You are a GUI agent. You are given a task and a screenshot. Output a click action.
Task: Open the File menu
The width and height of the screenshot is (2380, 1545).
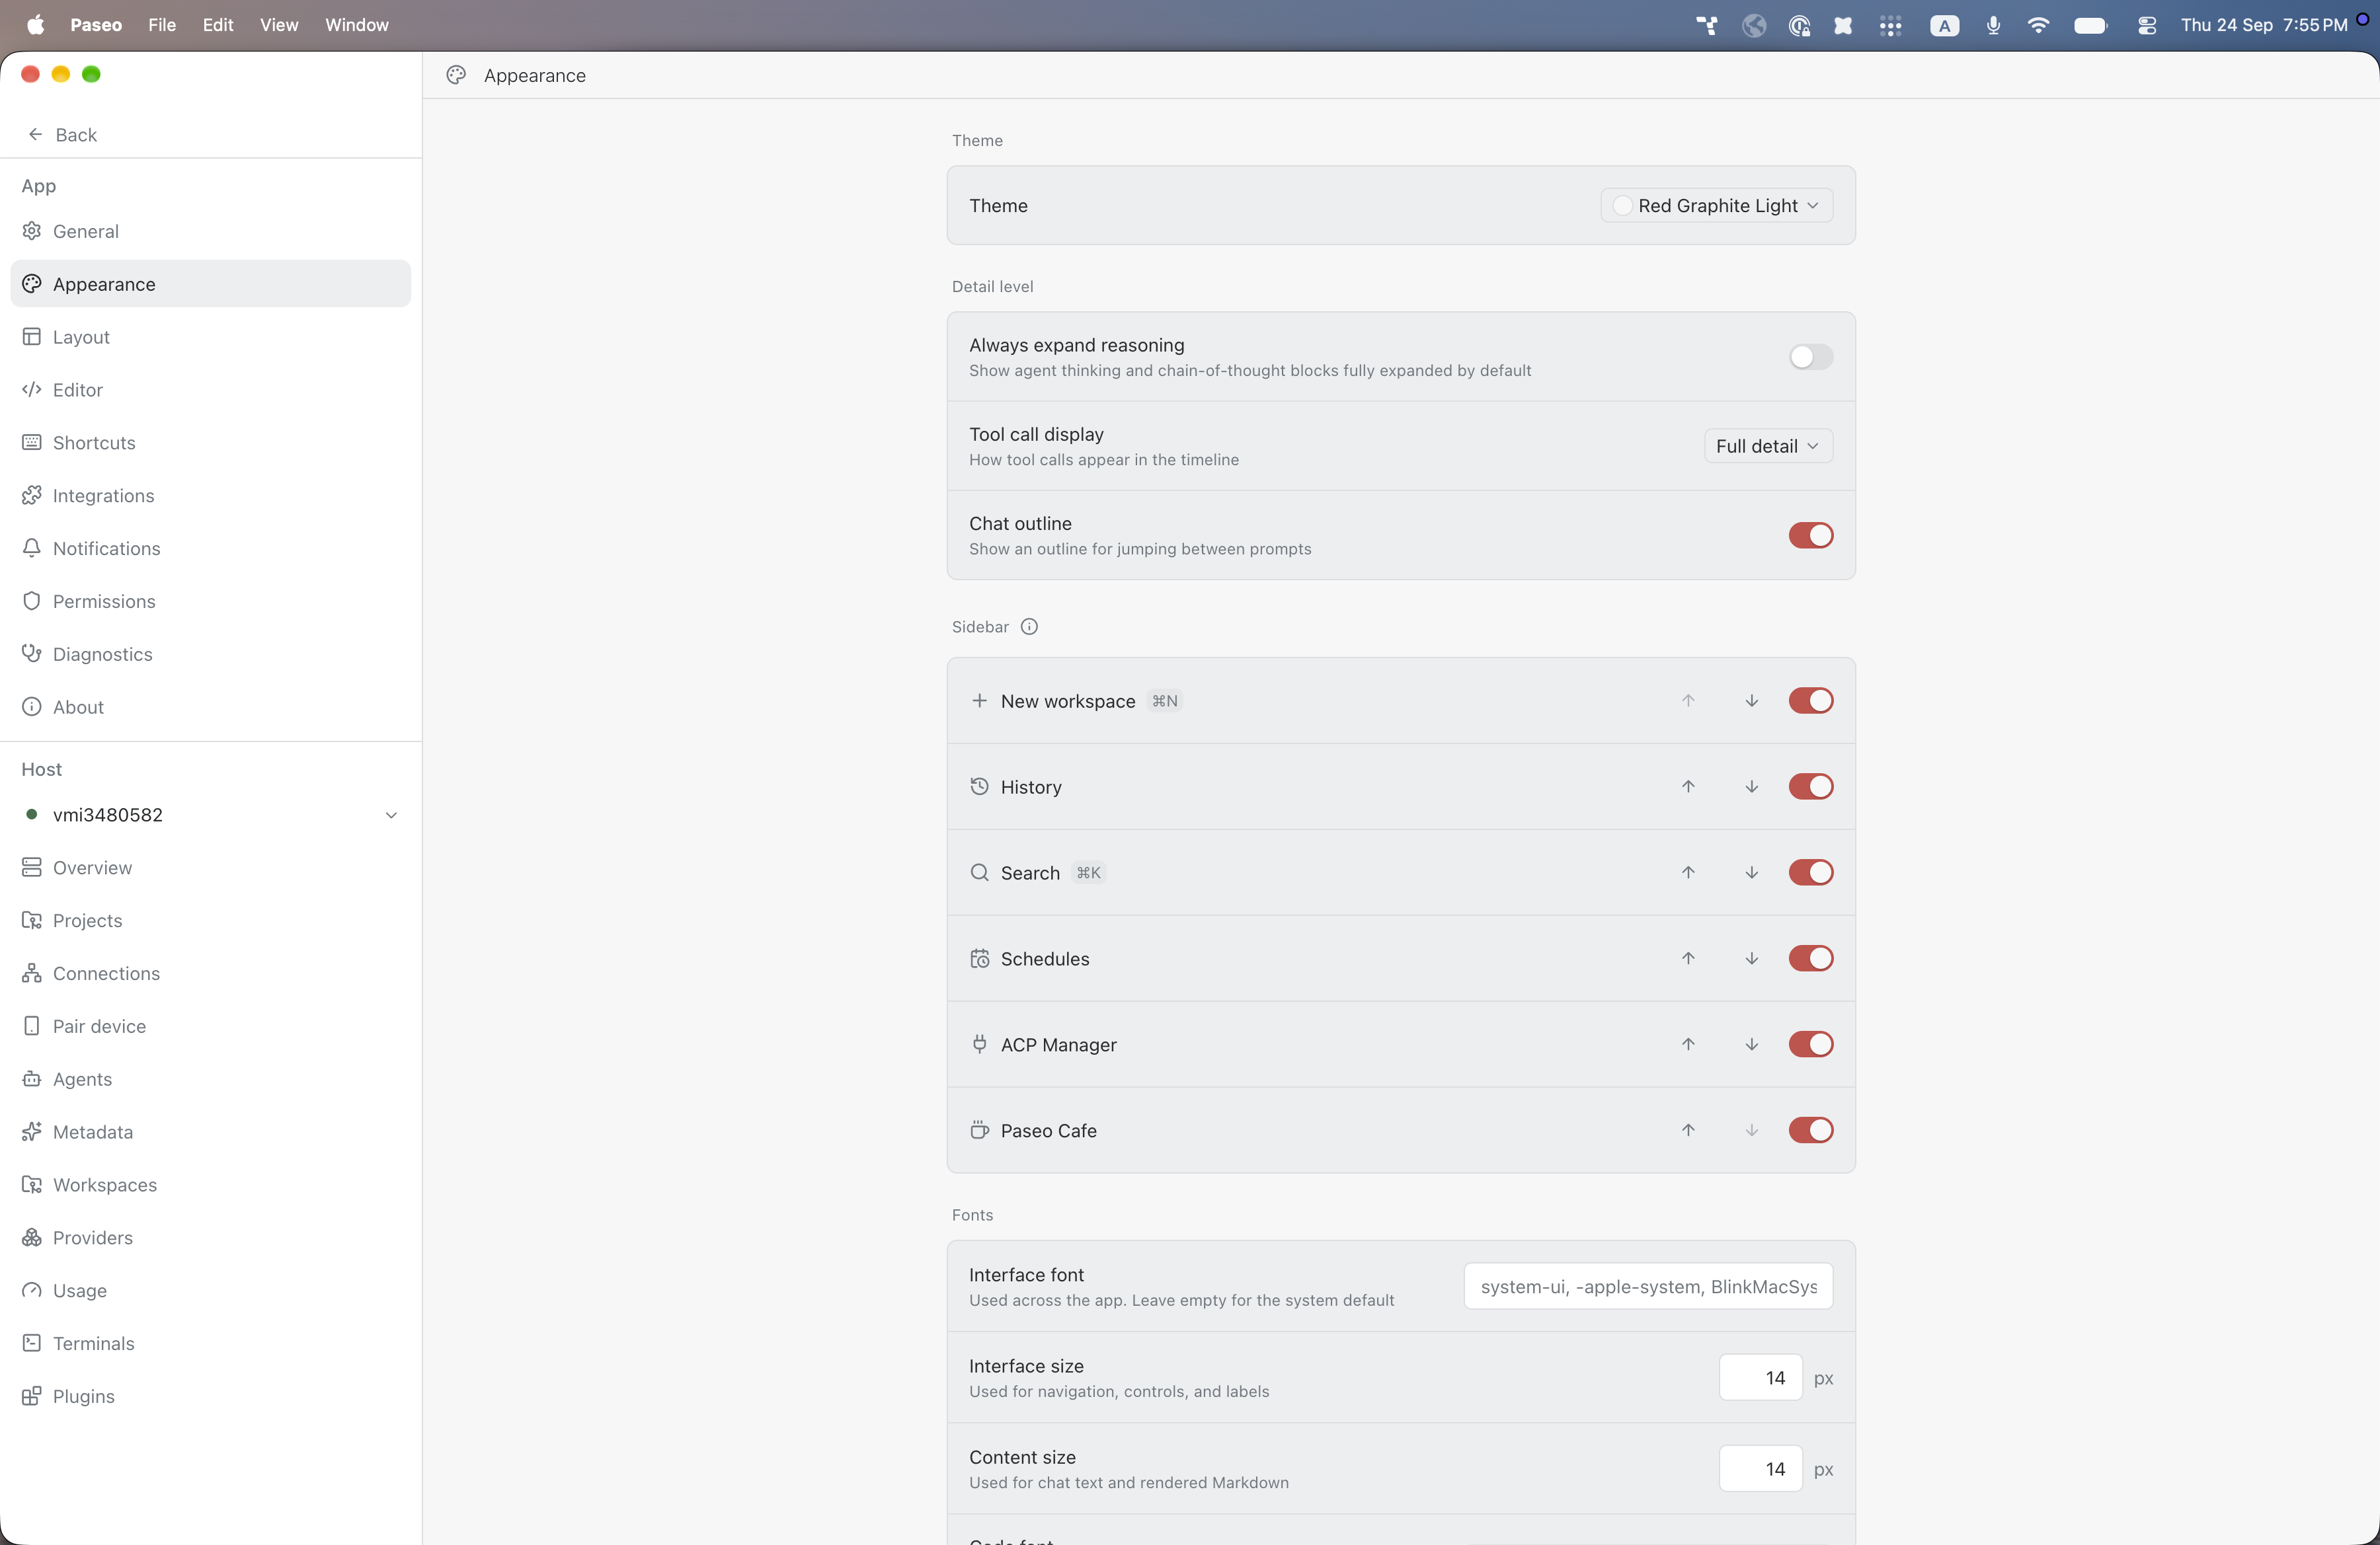click(x=162, y=25)
